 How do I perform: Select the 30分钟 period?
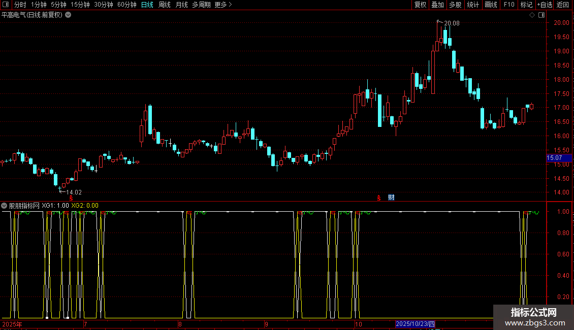click(104, 5)
